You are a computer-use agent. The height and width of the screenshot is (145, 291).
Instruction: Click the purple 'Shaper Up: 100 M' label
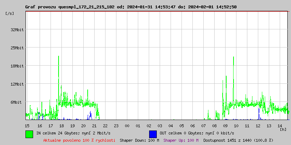coord(181,140)
